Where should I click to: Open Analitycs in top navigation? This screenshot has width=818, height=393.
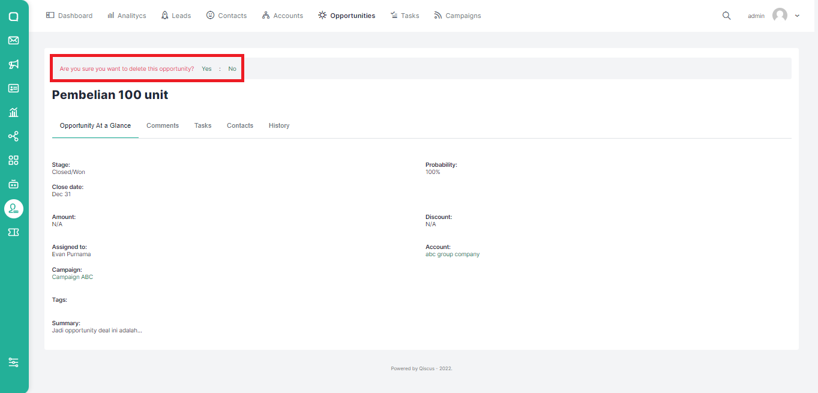point(127,16)
